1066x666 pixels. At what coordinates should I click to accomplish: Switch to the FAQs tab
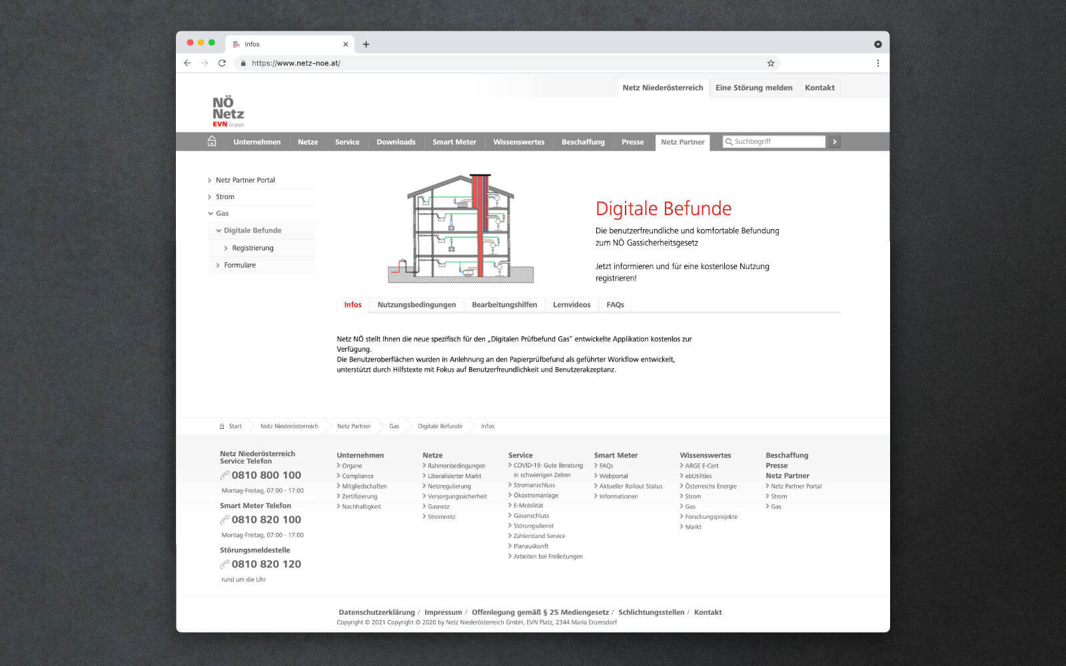click(615, 304)
